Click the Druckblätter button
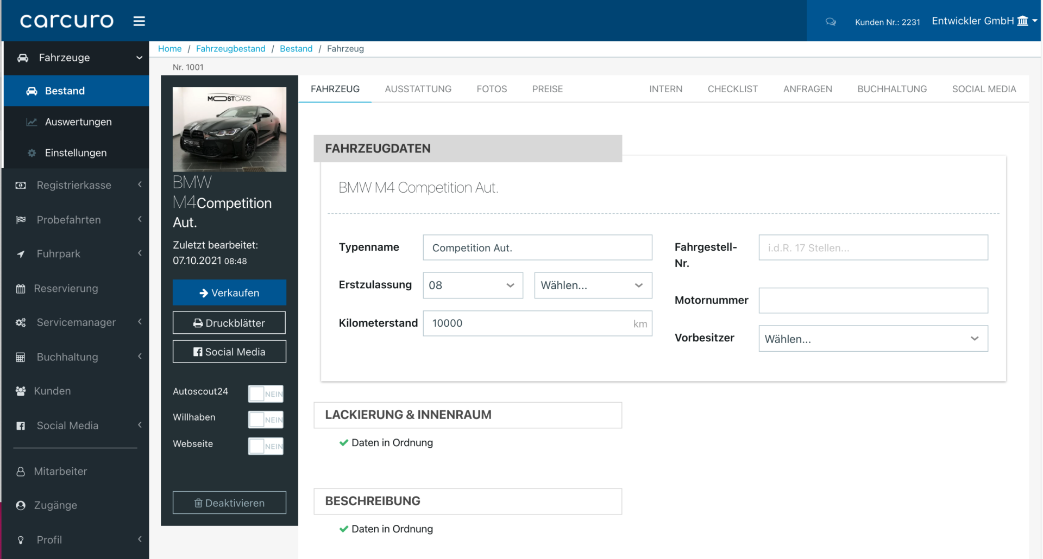The height and width of the screenshot is (559, 1043). tap(229, 323)
